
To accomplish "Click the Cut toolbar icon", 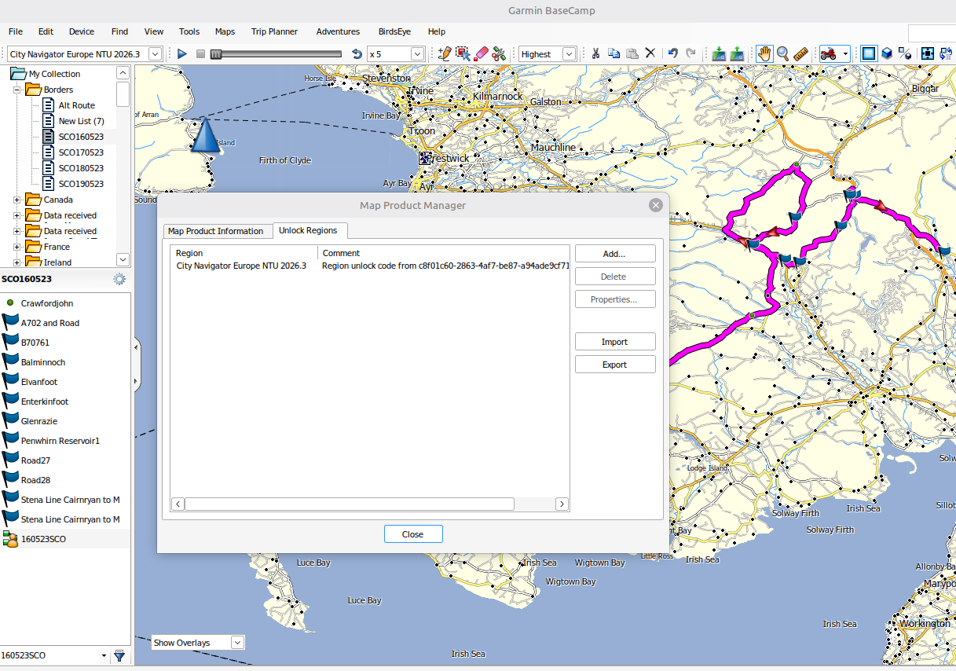I will tap(595, 53).
